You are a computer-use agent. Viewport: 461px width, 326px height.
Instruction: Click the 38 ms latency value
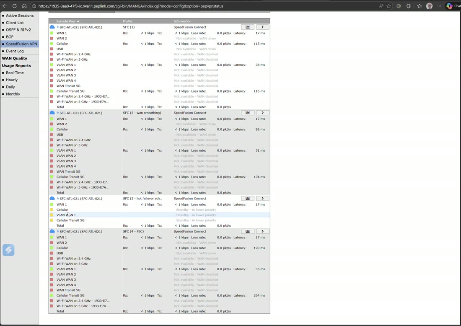260,65
